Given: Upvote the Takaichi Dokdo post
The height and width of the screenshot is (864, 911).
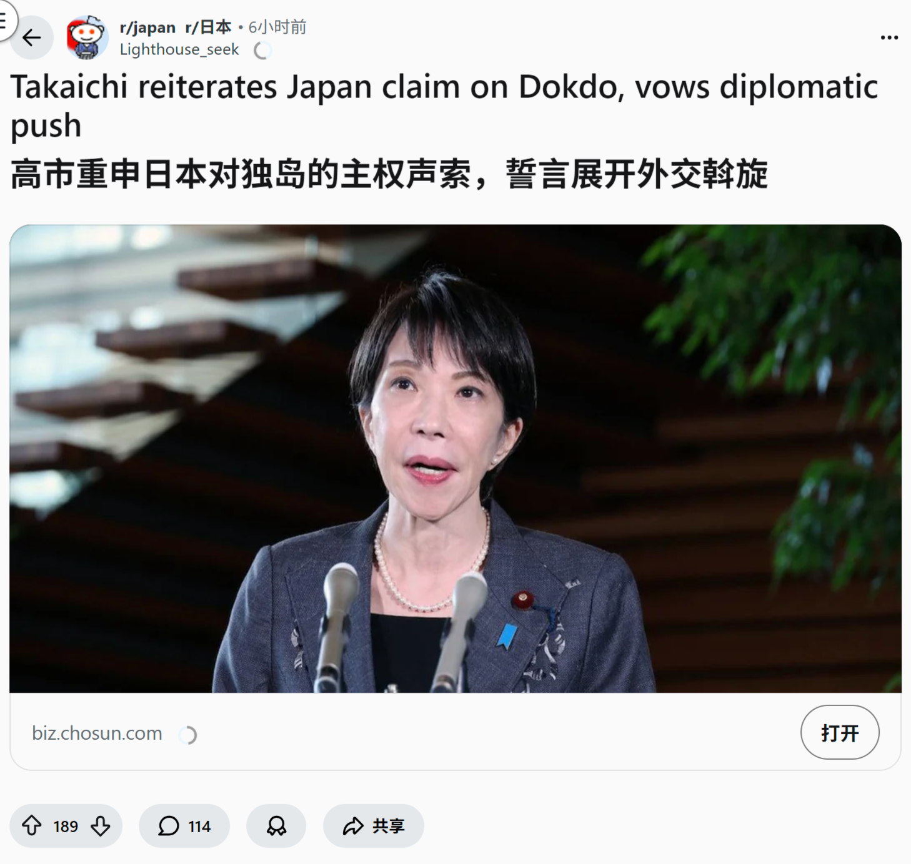Looking at the screenshot, I should 32,826.
